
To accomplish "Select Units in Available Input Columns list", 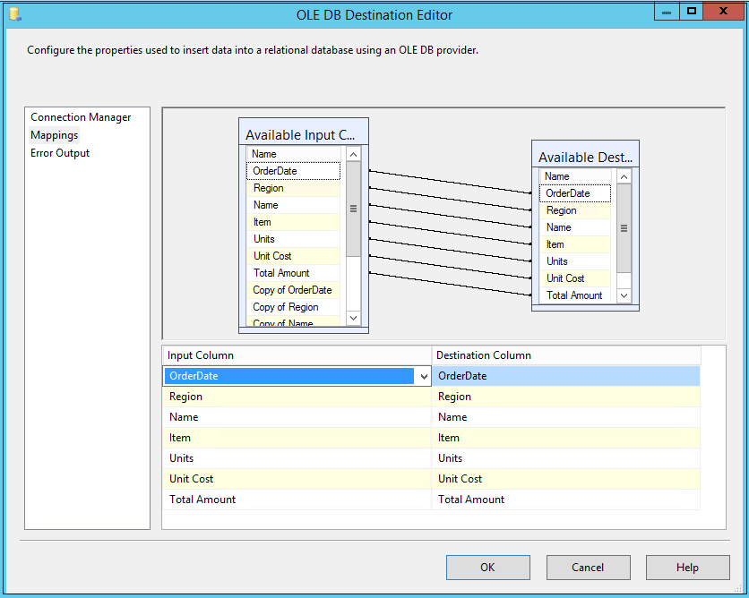I will (x=293, y=239).
